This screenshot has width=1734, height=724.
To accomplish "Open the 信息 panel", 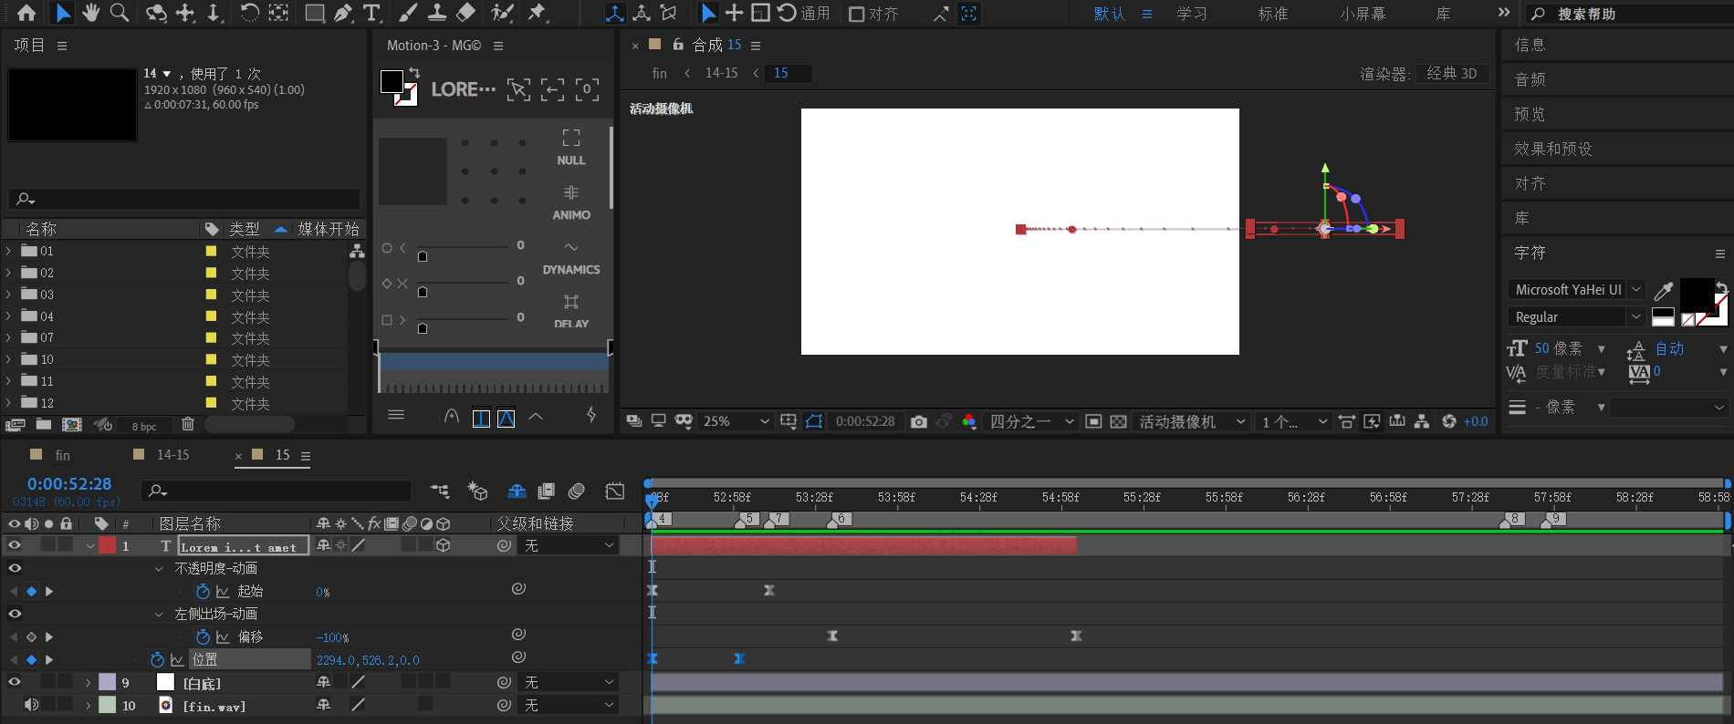I will coord(1530,45).
